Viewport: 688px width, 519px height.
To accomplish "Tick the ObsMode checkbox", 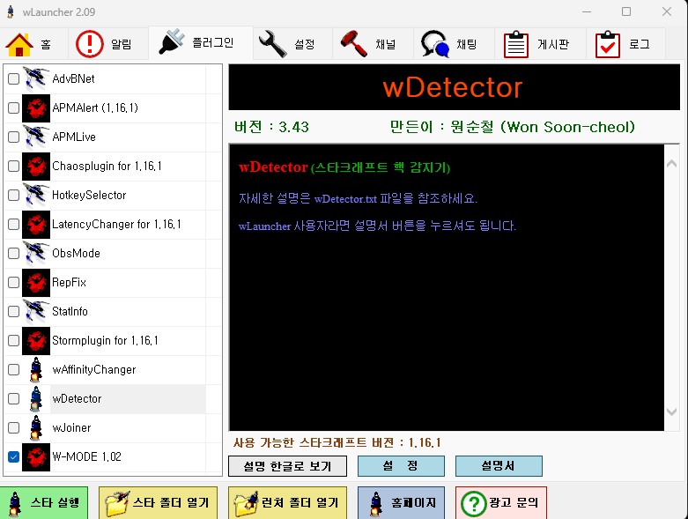I will 13,253.
